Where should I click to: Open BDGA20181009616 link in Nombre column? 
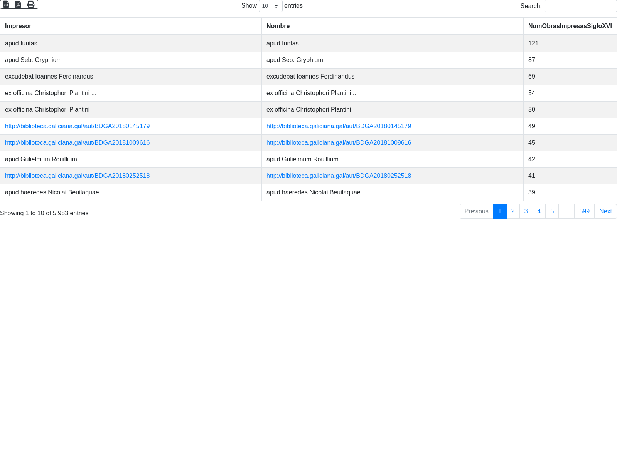(x=339, y=143)
